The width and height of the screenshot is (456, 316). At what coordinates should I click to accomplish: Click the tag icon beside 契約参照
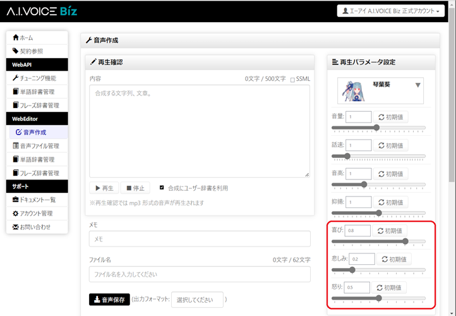pyautogui.click(x=15, y=51)
